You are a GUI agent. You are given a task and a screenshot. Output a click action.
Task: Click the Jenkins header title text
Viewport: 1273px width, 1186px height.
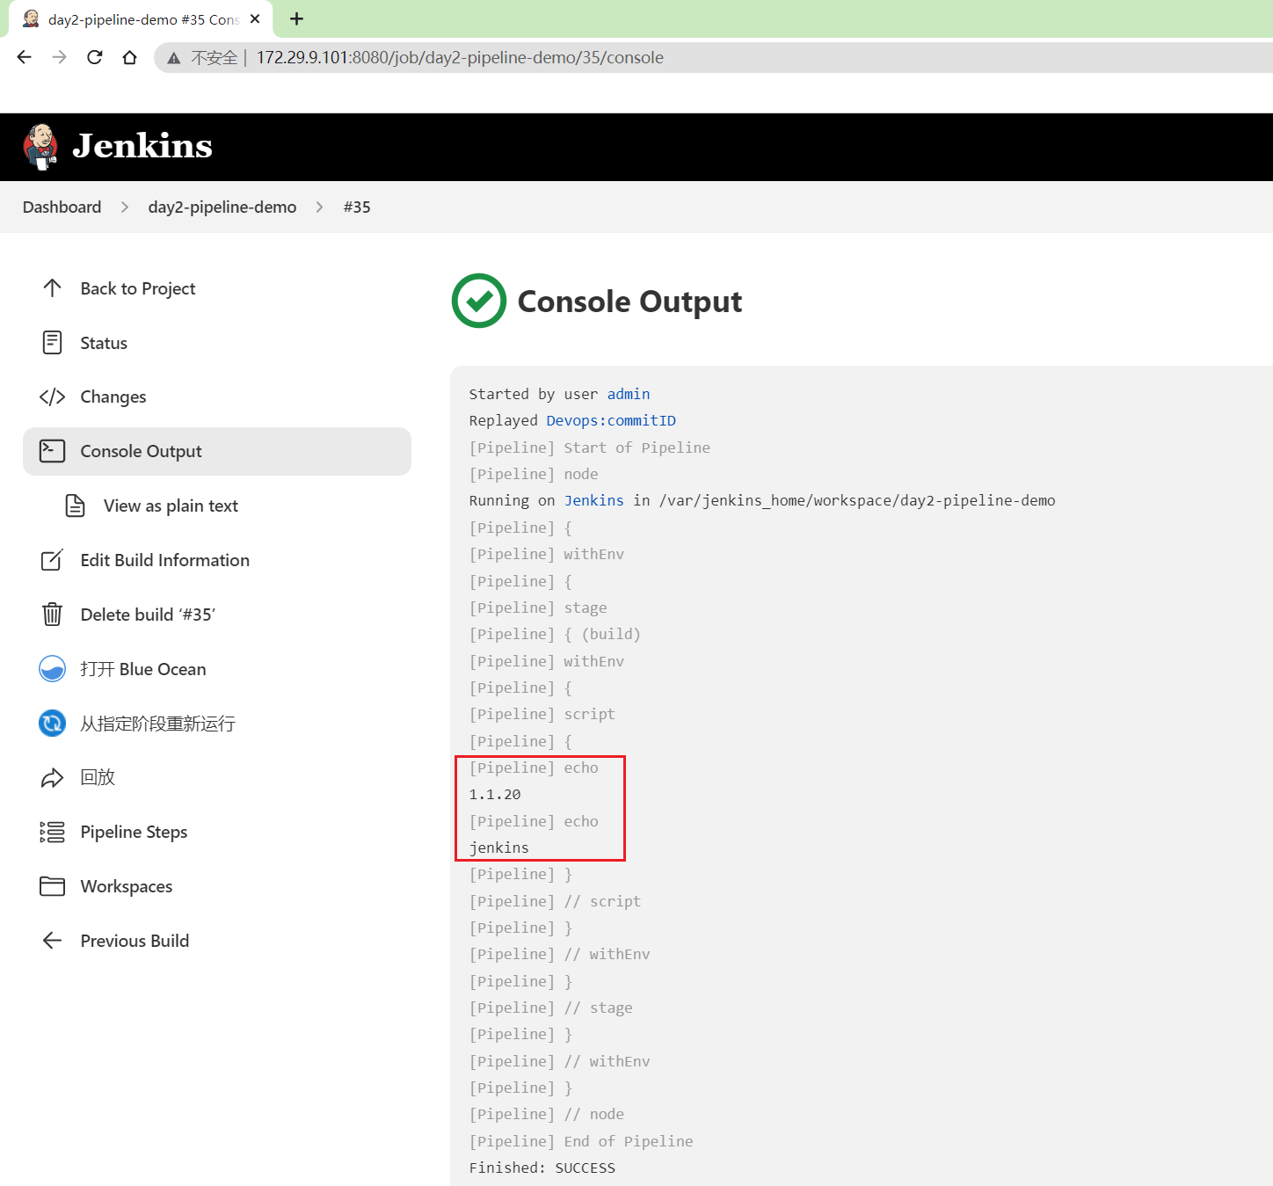coord(142,146)
